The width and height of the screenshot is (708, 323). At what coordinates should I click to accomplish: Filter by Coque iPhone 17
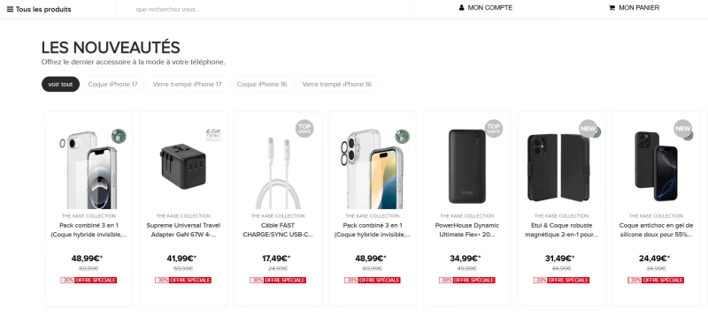pos(112,84)
